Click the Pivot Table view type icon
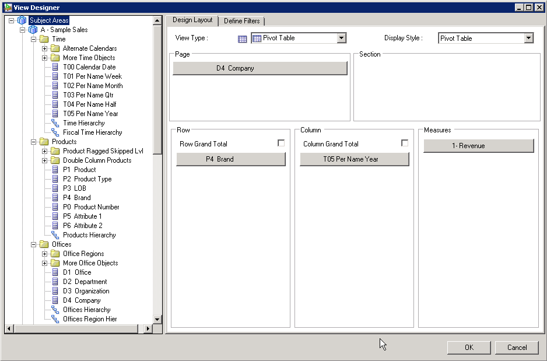Viewport: 547px width, 361px height. point(243,38)
